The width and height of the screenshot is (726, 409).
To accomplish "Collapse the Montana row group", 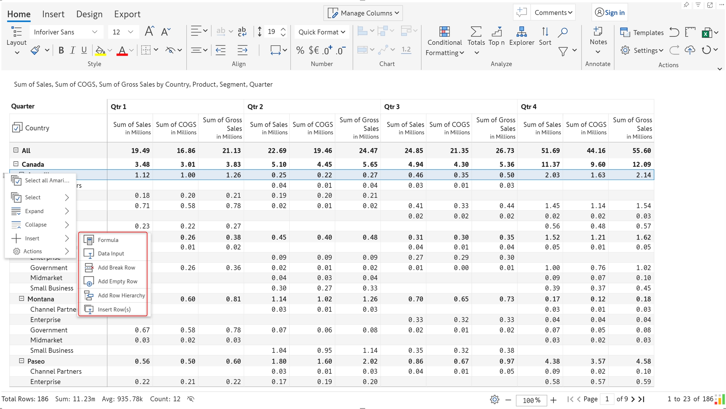I will click(x=21, y=298).
